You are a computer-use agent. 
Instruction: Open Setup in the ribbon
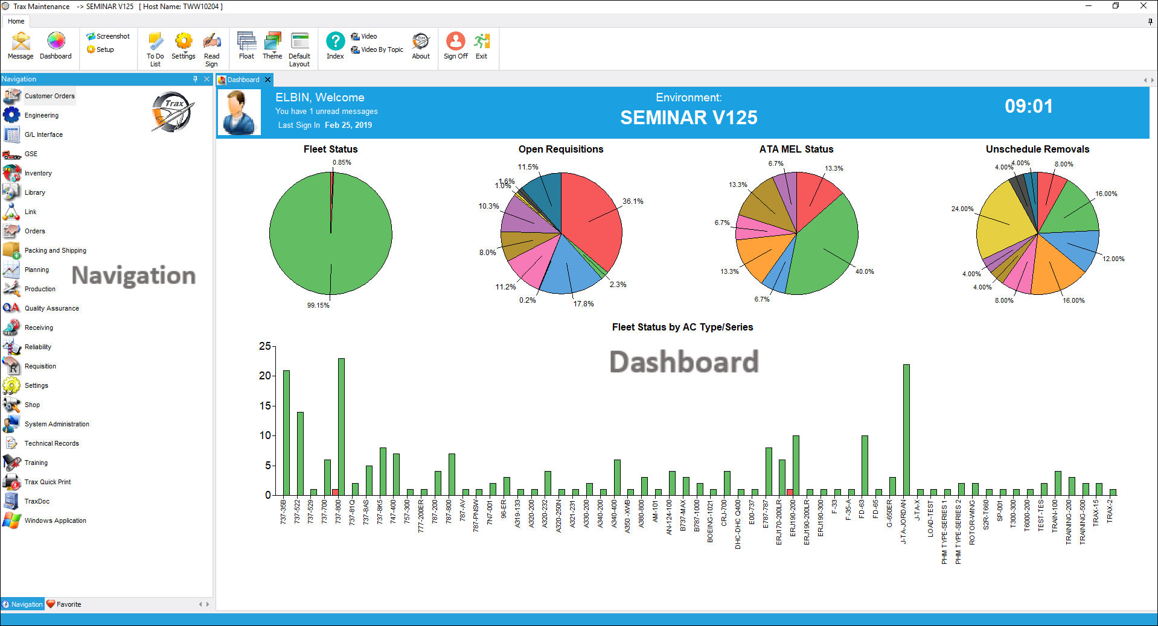coord(100,49)
